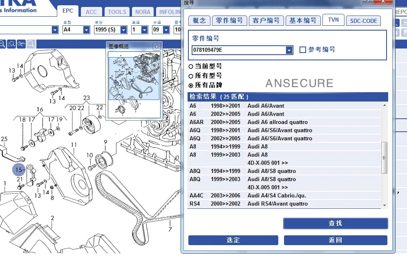Open help in the 搜寻 dialog

368,2
